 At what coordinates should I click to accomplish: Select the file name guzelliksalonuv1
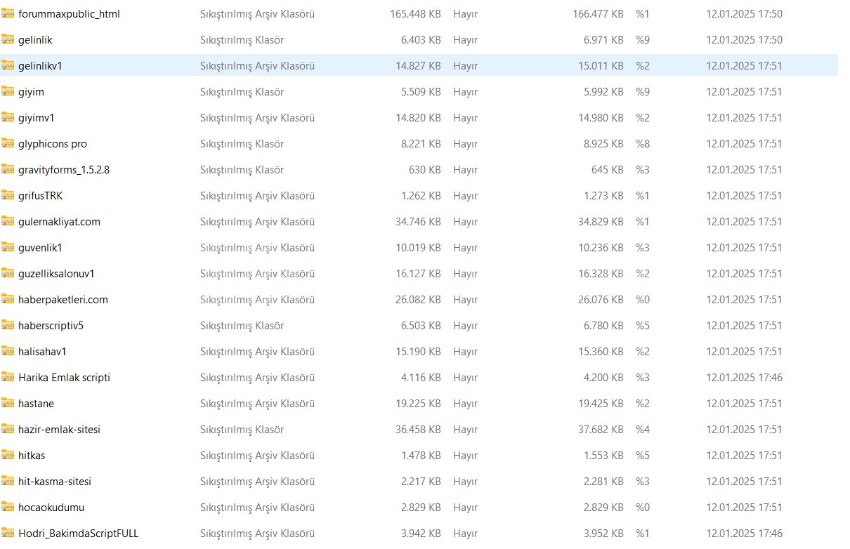(x=56, y=274)
